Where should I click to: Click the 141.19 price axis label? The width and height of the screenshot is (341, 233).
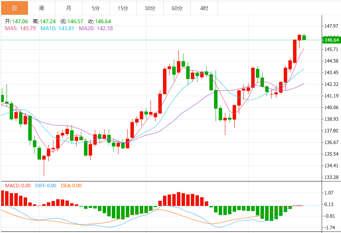point(331,96)
